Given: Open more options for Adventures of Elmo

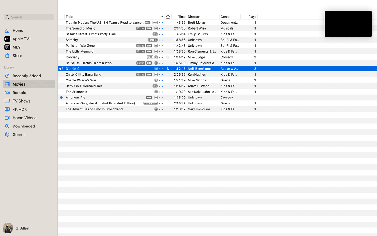Looking at the screenshot, I should coord(161,109).
